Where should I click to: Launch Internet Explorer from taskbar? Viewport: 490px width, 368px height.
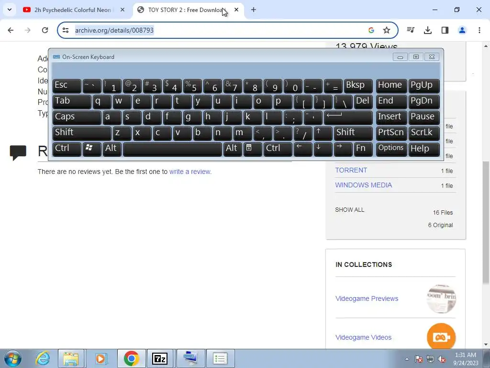point(43,358)
